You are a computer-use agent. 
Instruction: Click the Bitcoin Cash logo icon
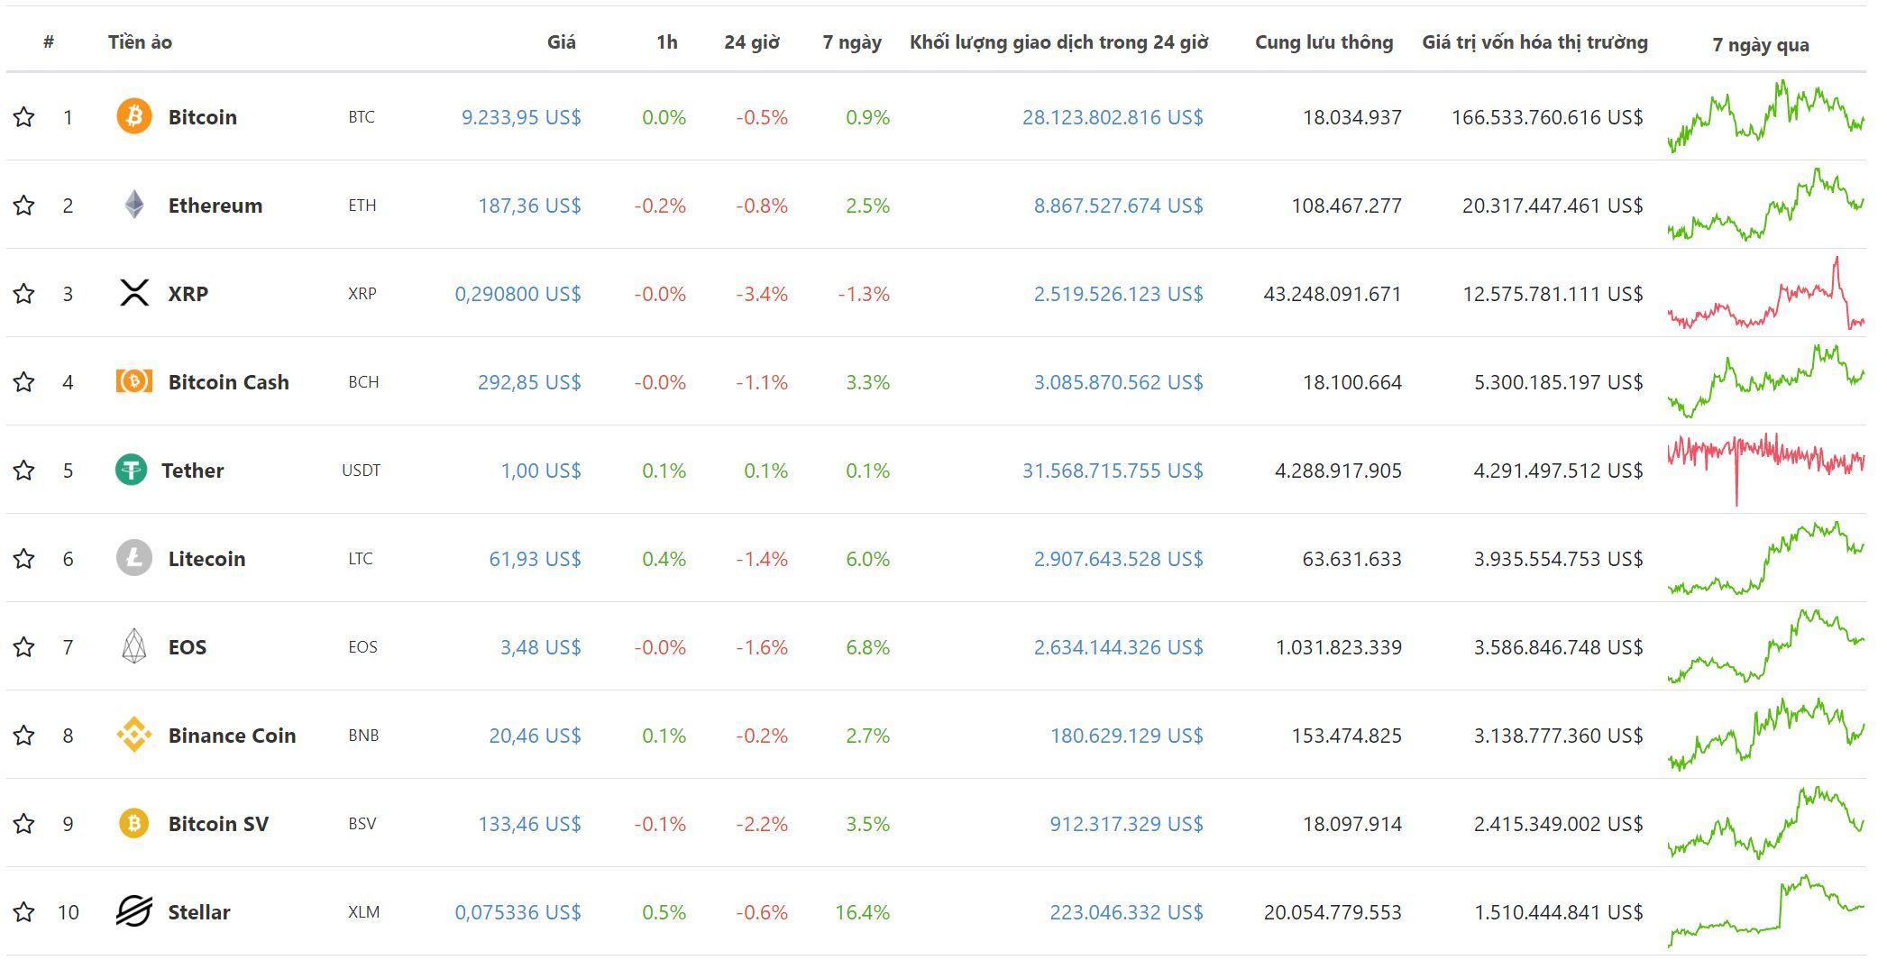coord(134,381)
